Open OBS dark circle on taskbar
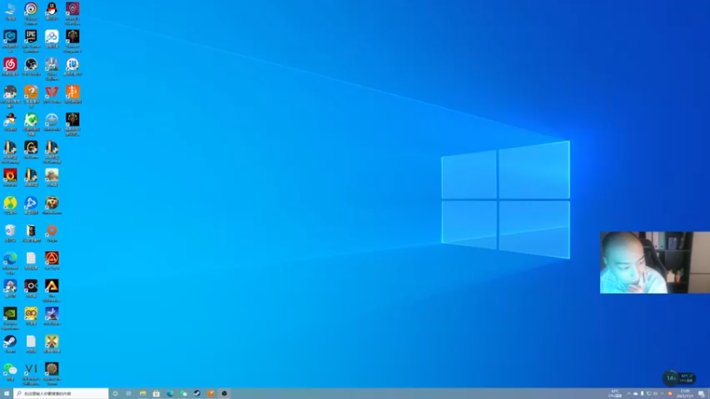 coord(225,394)
